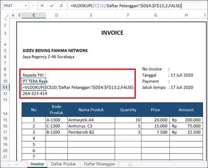Select column E header
Viewport: 208px width, 168px height.
point(91,15)
